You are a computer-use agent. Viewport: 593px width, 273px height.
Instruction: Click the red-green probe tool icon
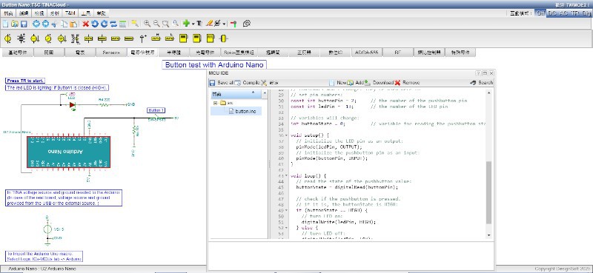tap(233, 24)
